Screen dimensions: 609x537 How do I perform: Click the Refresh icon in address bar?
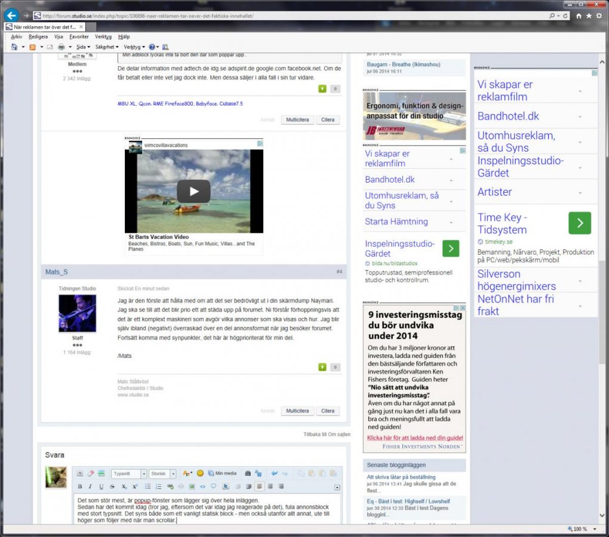click(x=565, y=16)
